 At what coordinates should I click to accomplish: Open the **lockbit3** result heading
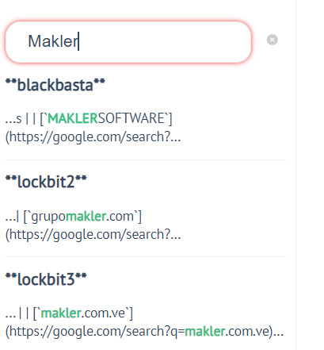[x=46, y=279]
